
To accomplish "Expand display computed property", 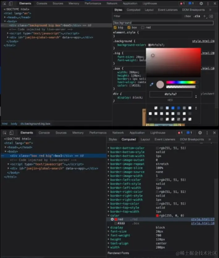I will click(109, 227).
